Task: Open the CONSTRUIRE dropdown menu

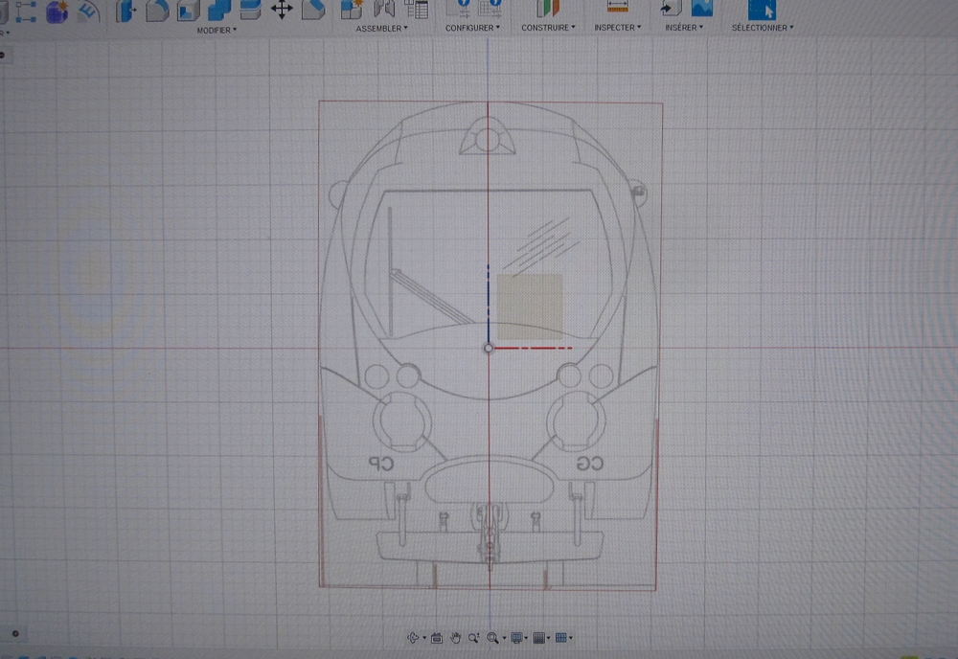Action: 548,28
